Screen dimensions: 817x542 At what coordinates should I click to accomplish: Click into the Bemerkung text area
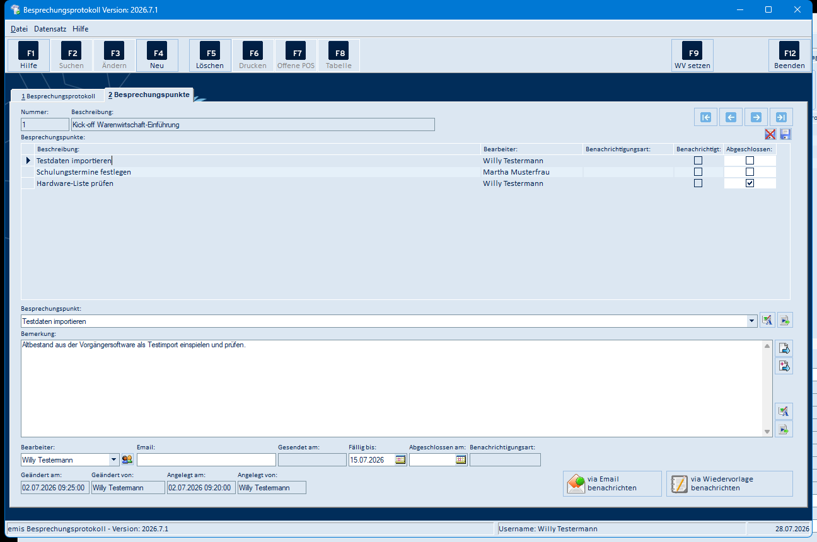(x=391, y=389)
